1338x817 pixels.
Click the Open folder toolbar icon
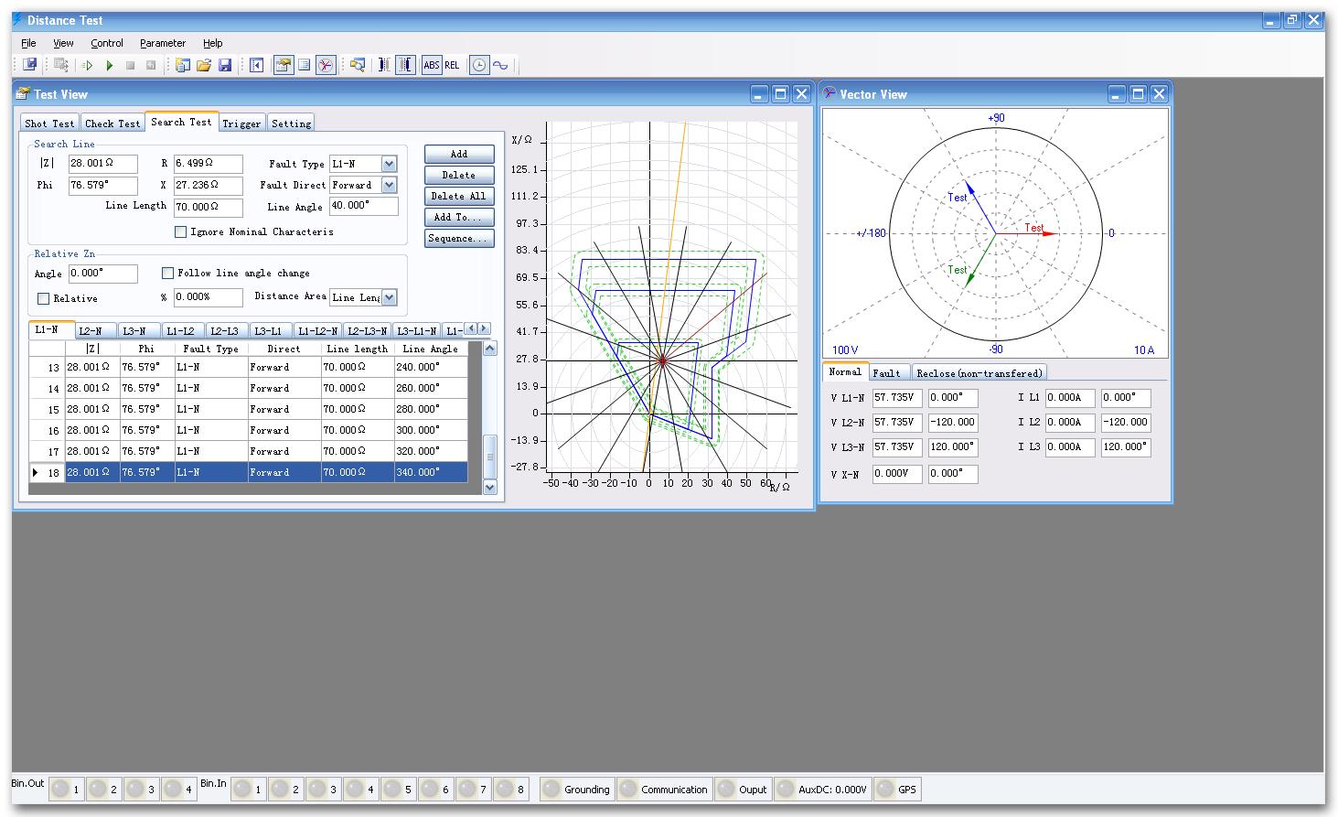[204, 65]
